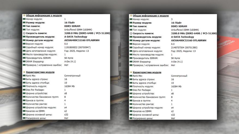Click Место производства модуля label in module 1 panel

41,54
